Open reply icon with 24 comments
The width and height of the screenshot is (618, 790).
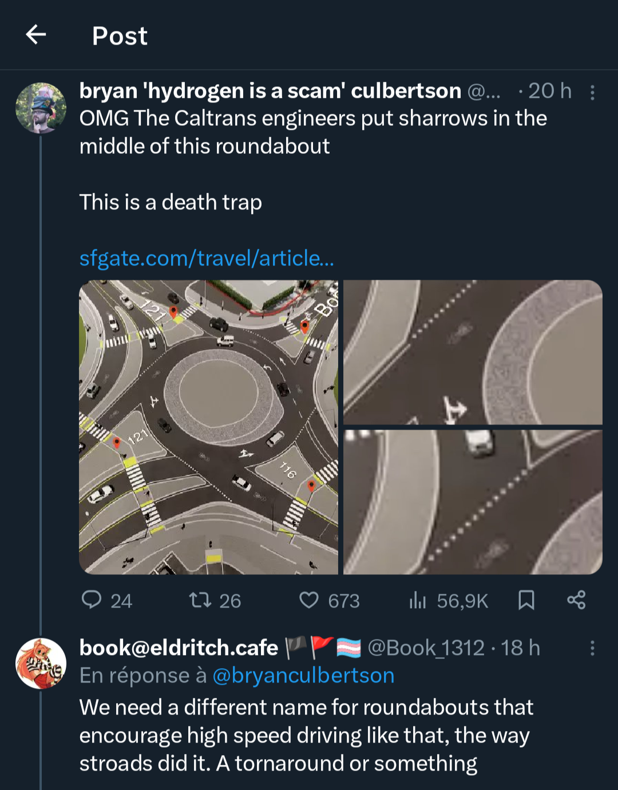tap(92, 600)
